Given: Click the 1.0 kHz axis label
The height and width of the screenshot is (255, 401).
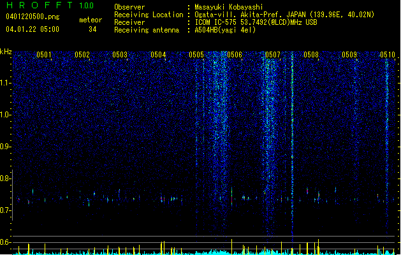Looking at the screenshot, I should coord(6,115).
